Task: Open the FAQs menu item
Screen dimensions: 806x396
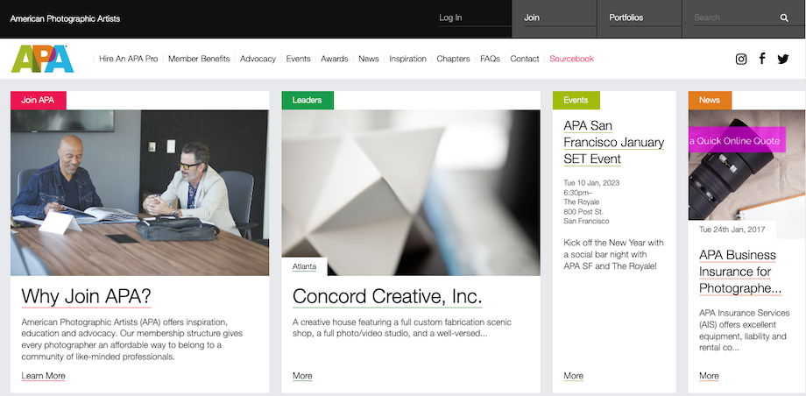Action: 490,59
